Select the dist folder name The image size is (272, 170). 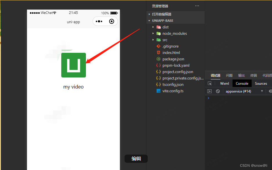point(165,27)
